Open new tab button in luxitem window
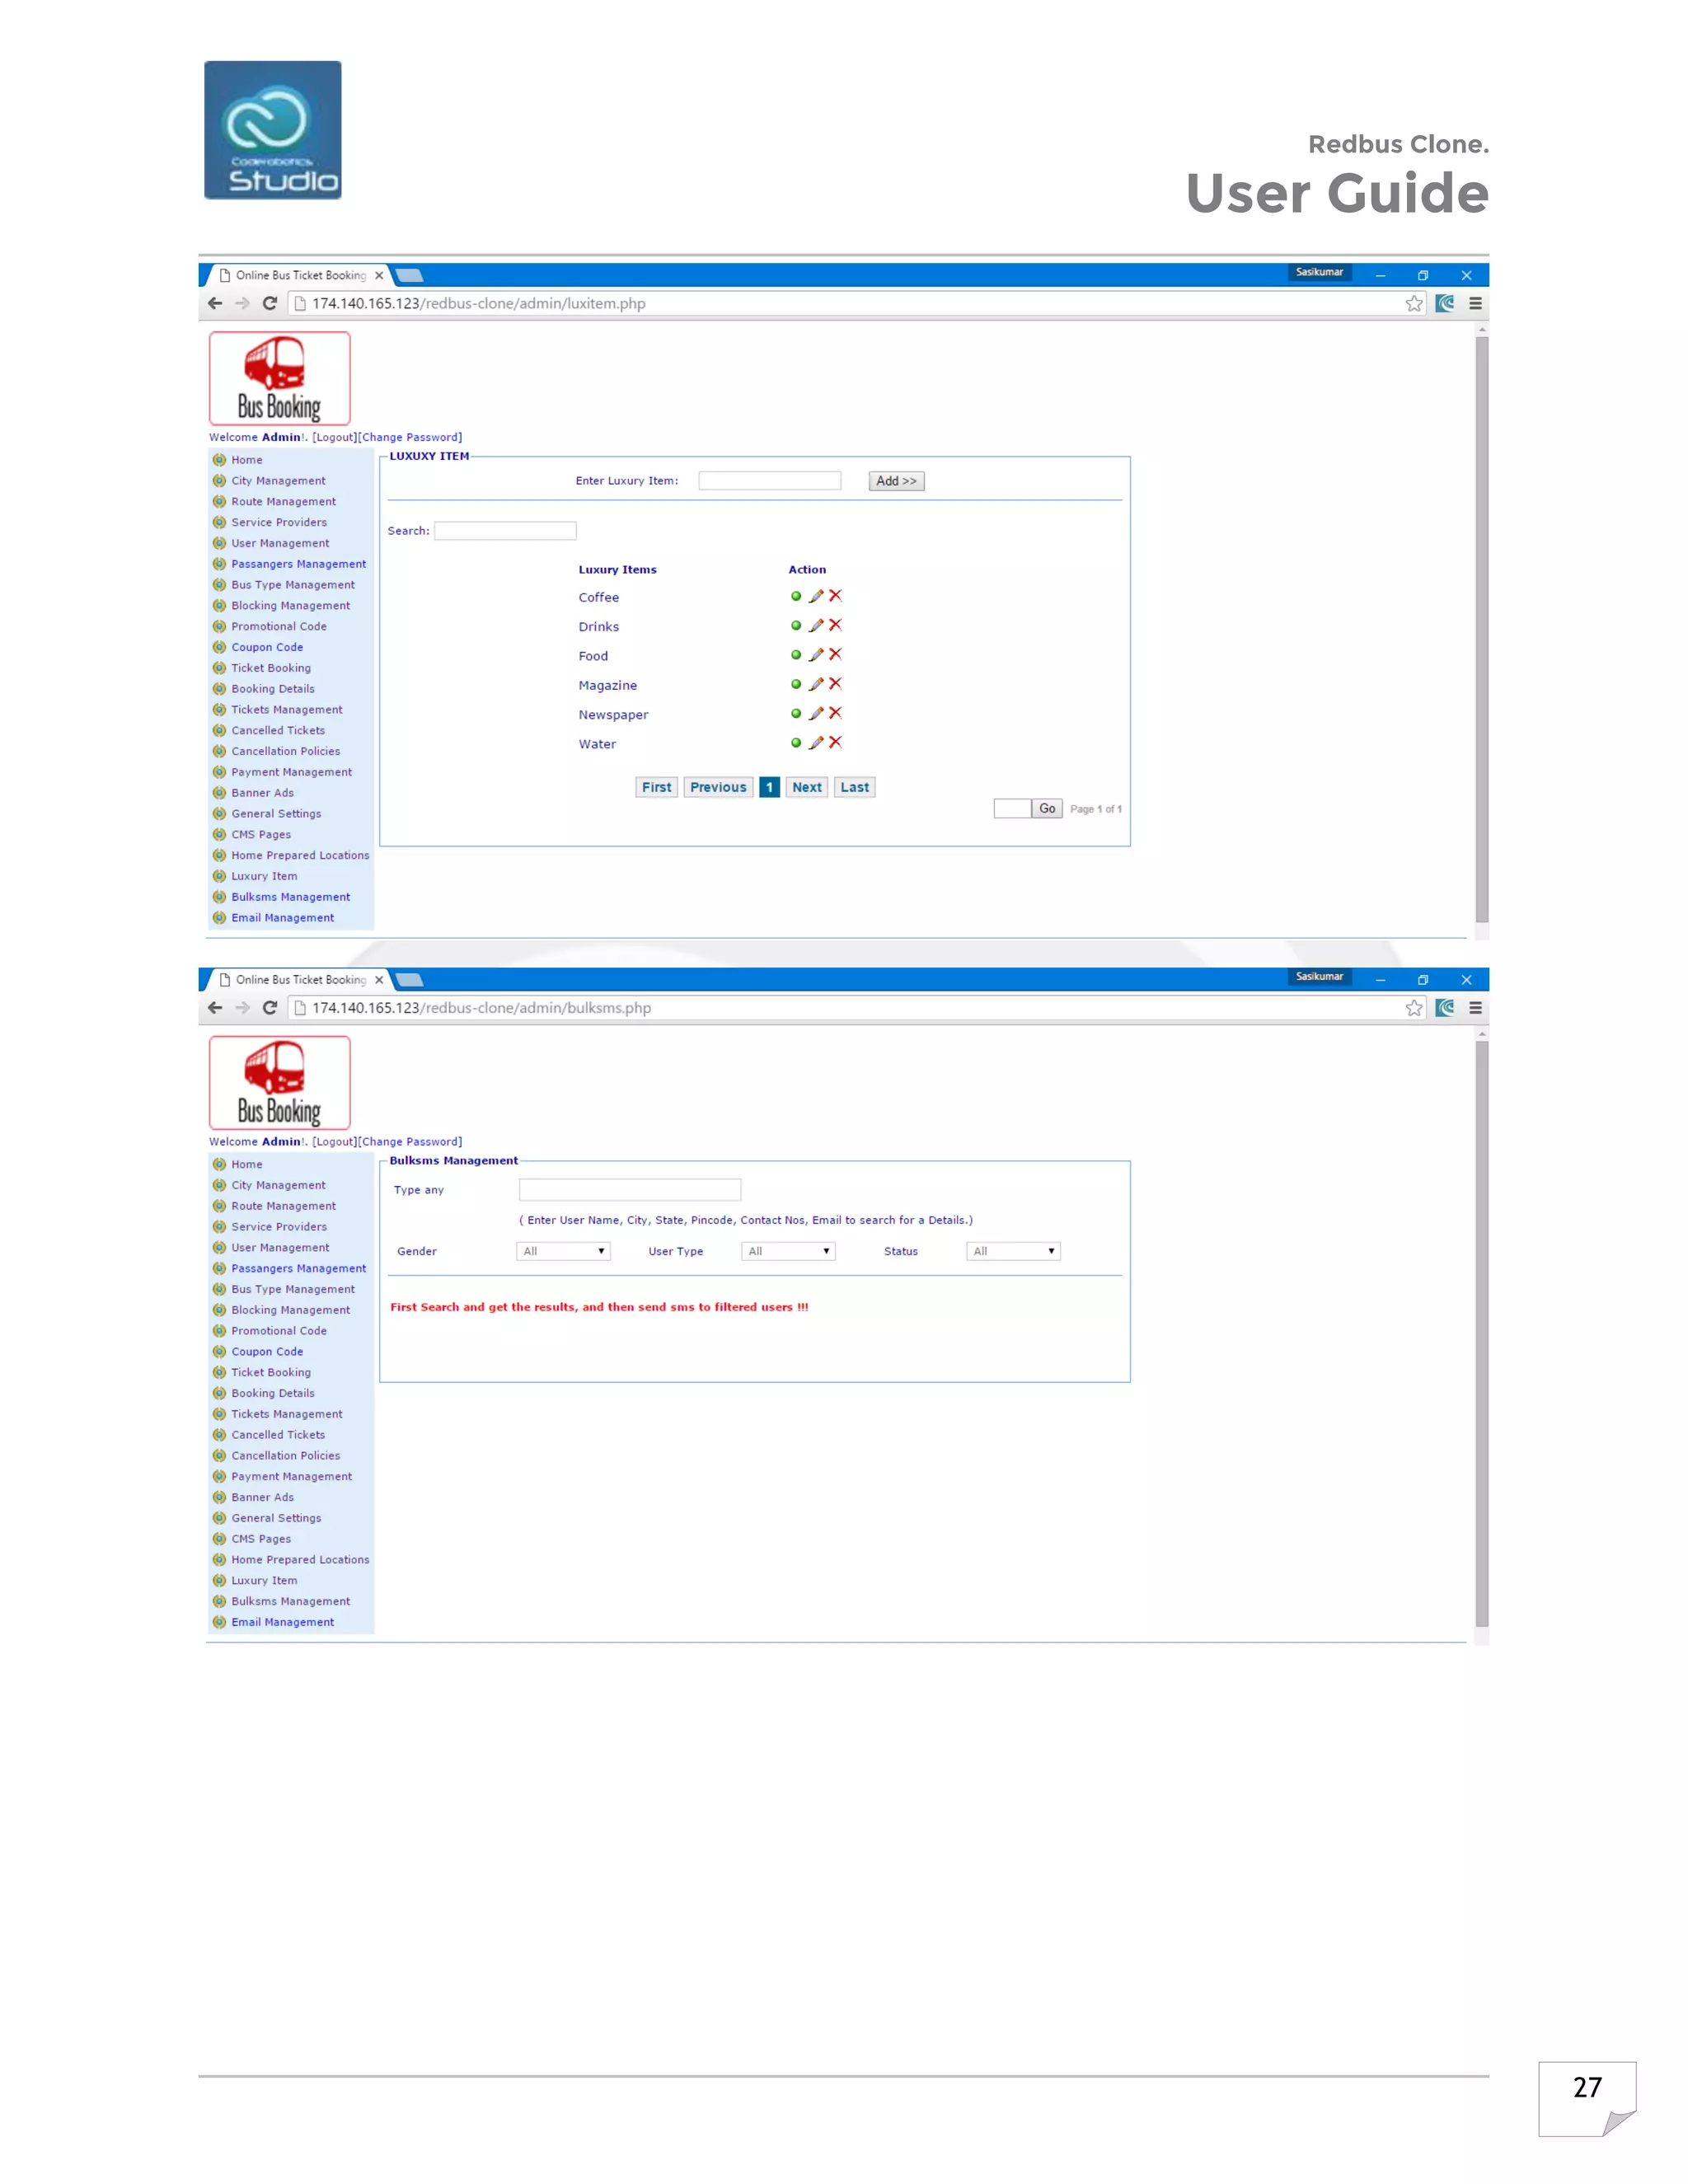 pos(409,275)
